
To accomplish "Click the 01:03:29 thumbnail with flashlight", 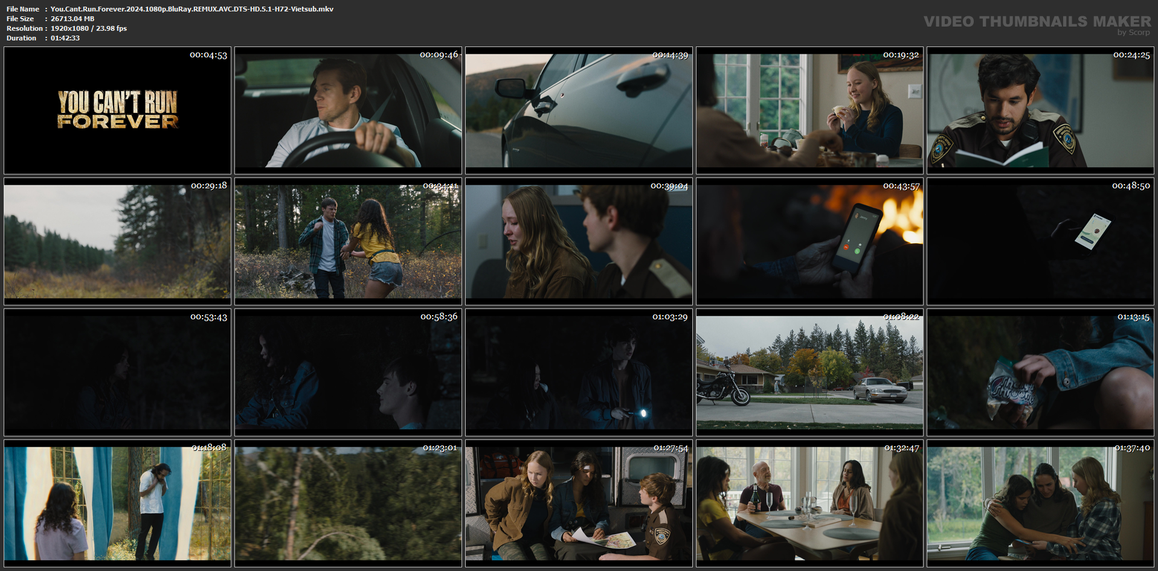I will [x=579, y=372].
